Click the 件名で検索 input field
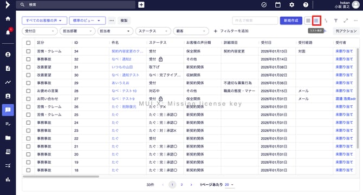The height and width of the screenshot is (195, 363). coord(255,21)
